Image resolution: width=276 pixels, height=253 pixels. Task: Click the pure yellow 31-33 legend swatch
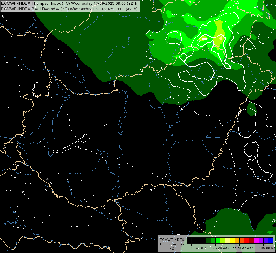[232, 240]
